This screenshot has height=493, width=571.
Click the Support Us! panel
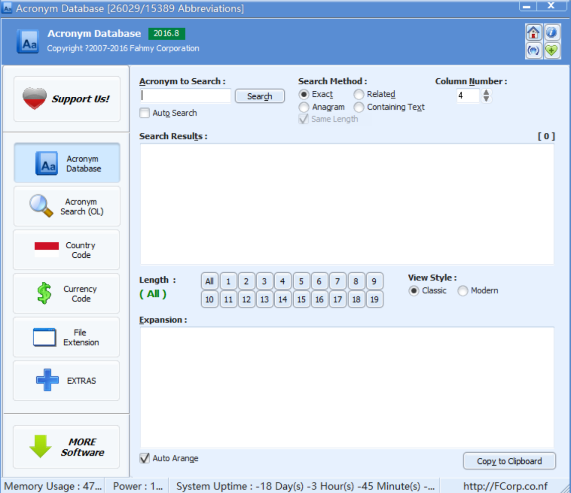pos(66,98)
